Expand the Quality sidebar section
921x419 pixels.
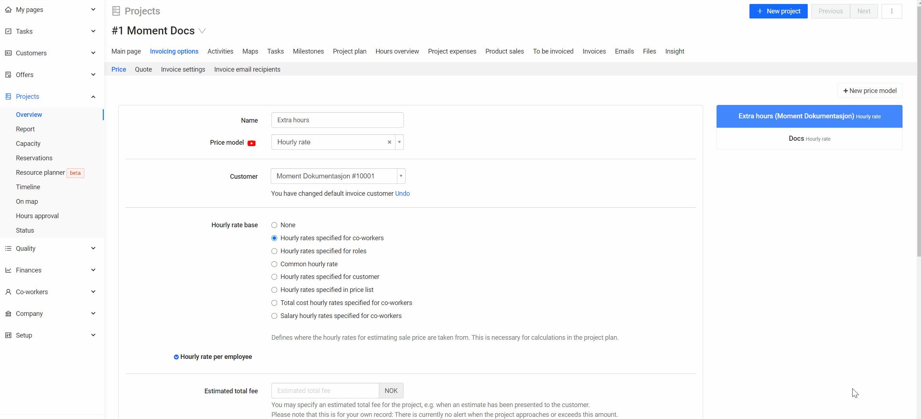[93, 248]
